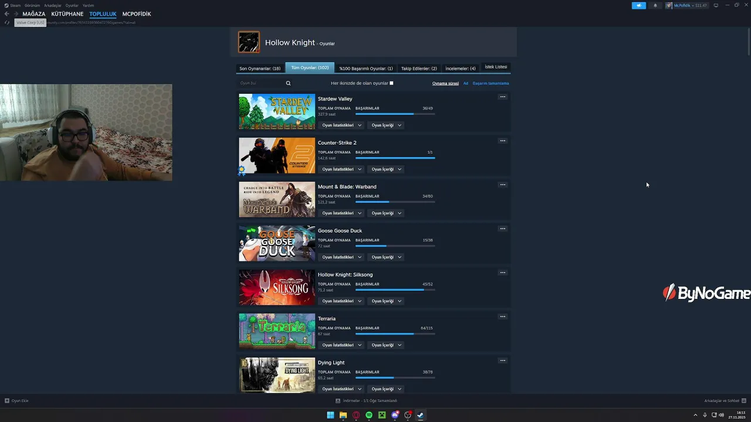
Task: Go to KÜTÜPHANE section
Action: (x=67, y=14)
